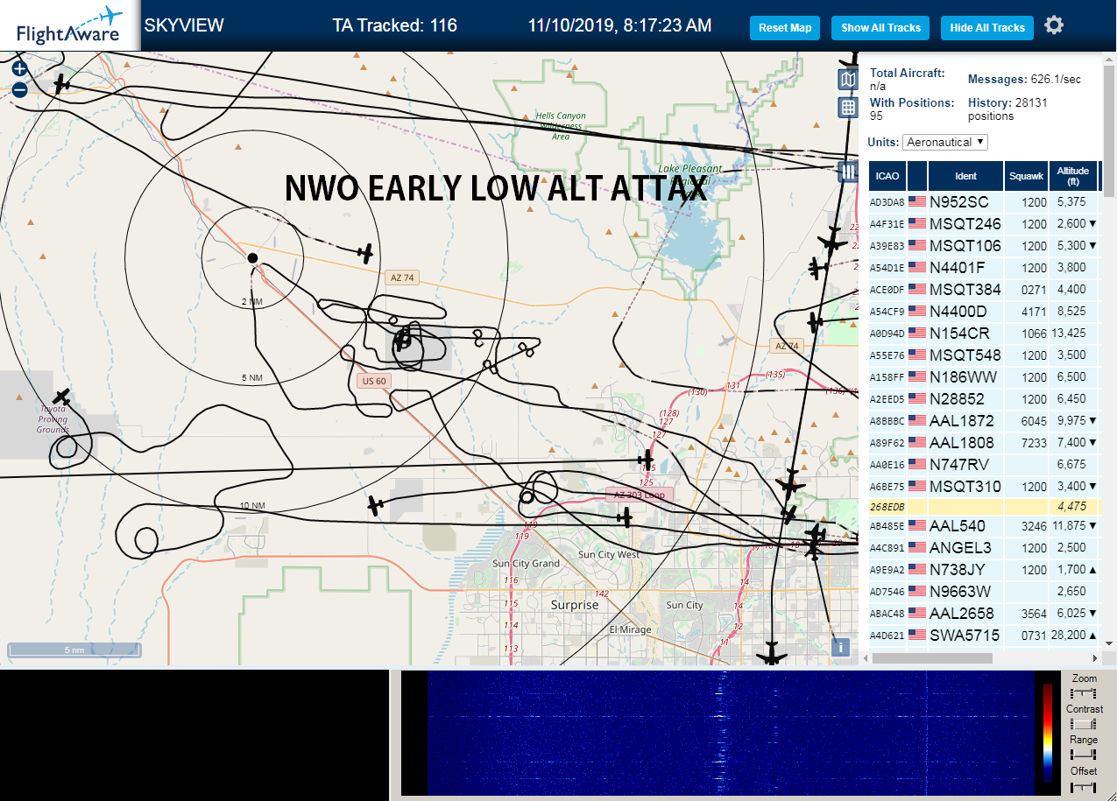This screenshot has width=1117, height=801.
Task: Select the N738JY aircraft row
Action: coord(984,569)
